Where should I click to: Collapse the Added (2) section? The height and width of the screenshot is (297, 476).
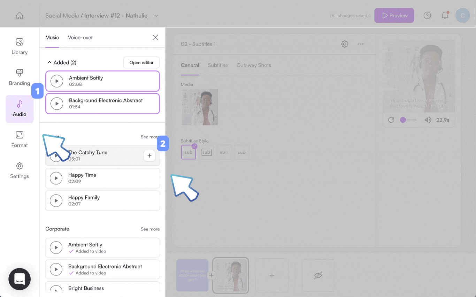(x=49, y=62)
